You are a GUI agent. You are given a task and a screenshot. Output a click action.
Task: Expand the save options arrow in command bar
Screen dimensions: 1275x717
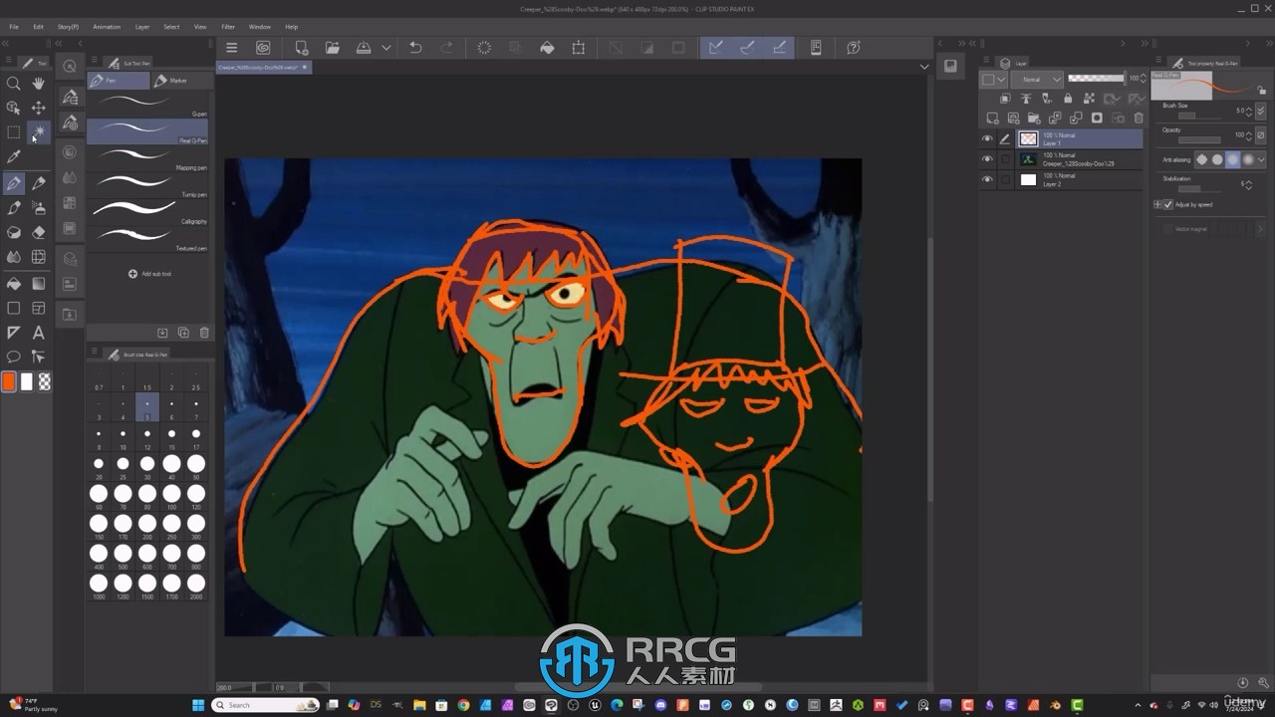click(x=386, y=48)
